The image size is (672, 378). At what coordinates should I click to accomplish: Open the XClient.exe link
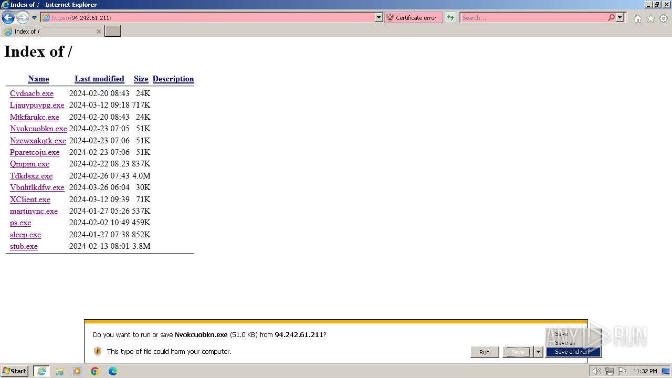pos(30,199)
